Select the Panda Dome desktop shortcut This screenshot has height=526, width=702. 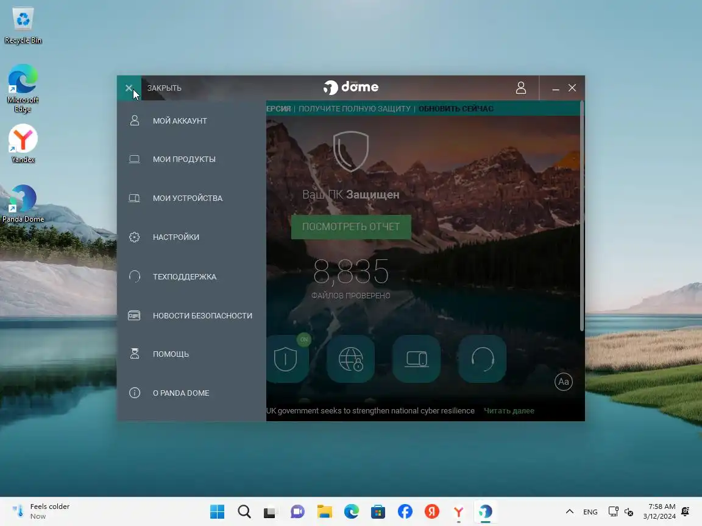point(23,203)
